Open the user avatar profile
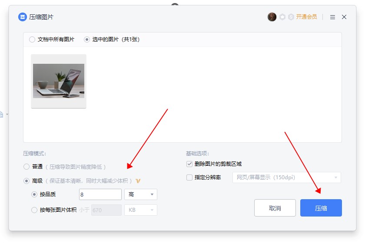Screen dimensions: 365x243 272,17
